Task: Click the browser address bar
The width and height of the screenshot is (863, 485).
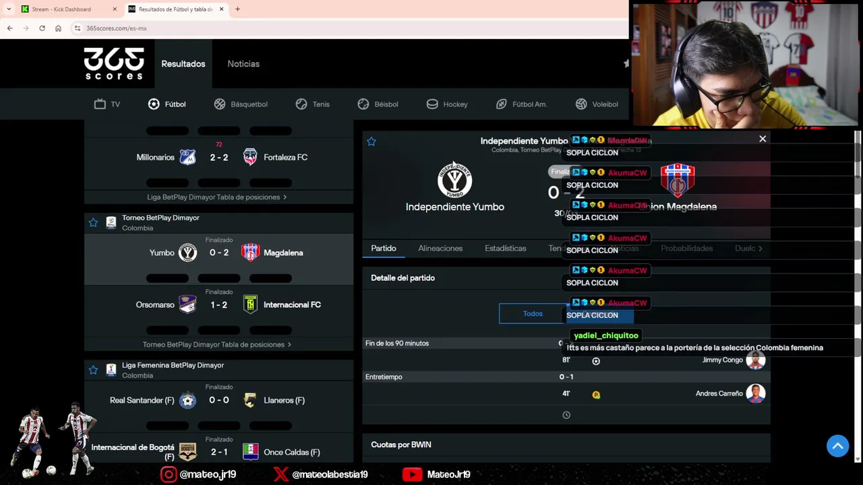Action: point(351,28)
